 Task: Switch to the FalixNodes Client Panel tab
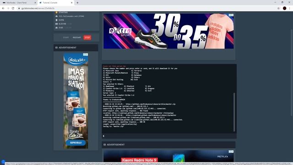point(19,3)
